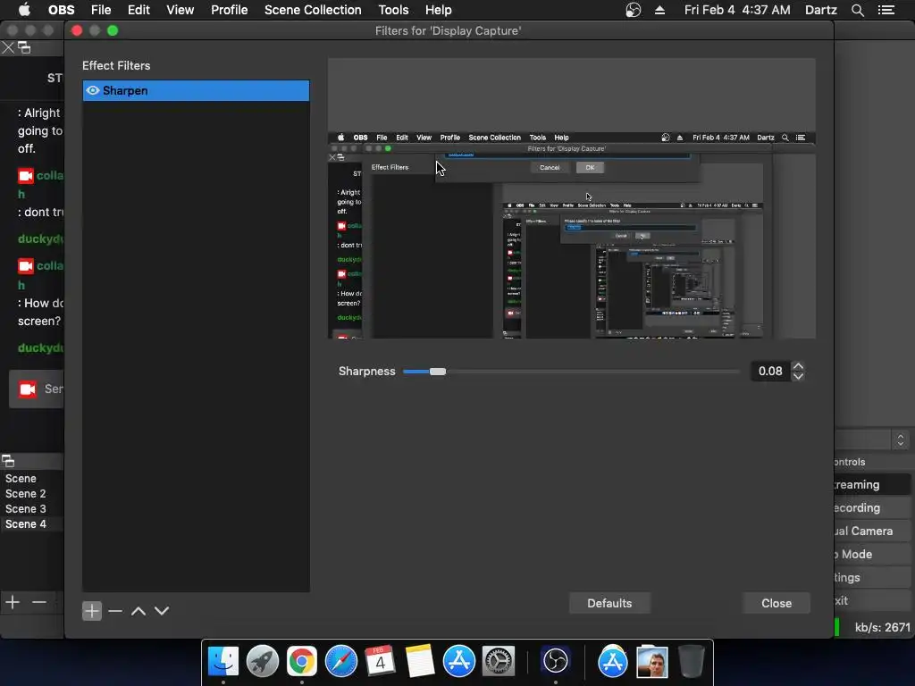The width and height of the screenshot is (915, 686).
Task: Click the kb/s: 2671 status text
Action: 882,627
